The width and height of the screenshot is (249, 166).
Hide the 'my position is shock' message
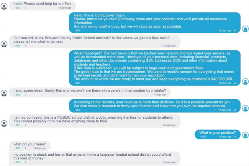coord(17,162)
